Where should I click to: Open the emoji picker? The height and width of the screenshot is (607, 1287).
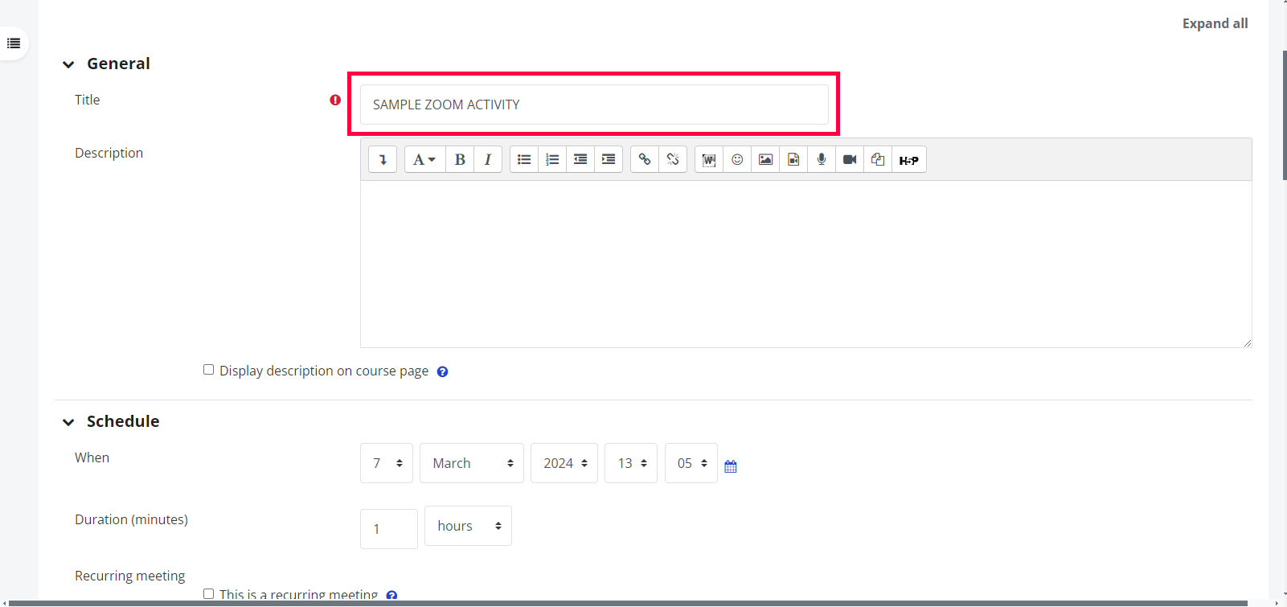(x=737, y=159)
